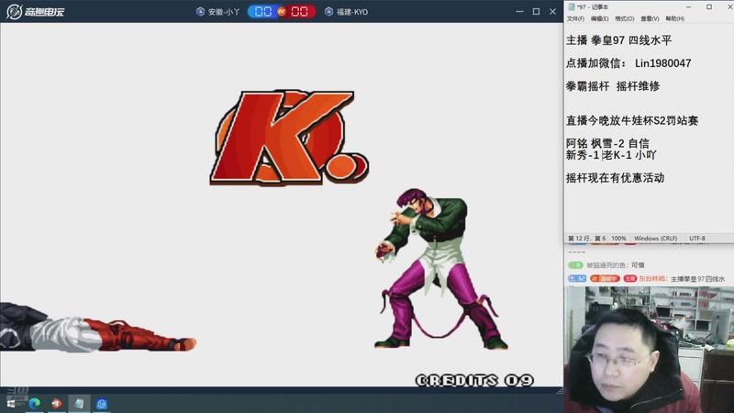Click the WeChat ID text Lin1980047
Viewport: 734px width, 413px height.
[662, 63]
